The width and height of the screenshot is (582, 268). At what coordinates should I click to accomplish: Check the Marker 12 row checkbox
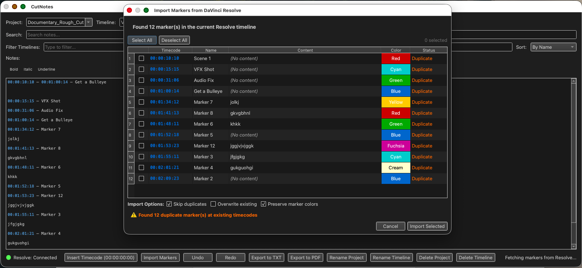click(141, 146)
